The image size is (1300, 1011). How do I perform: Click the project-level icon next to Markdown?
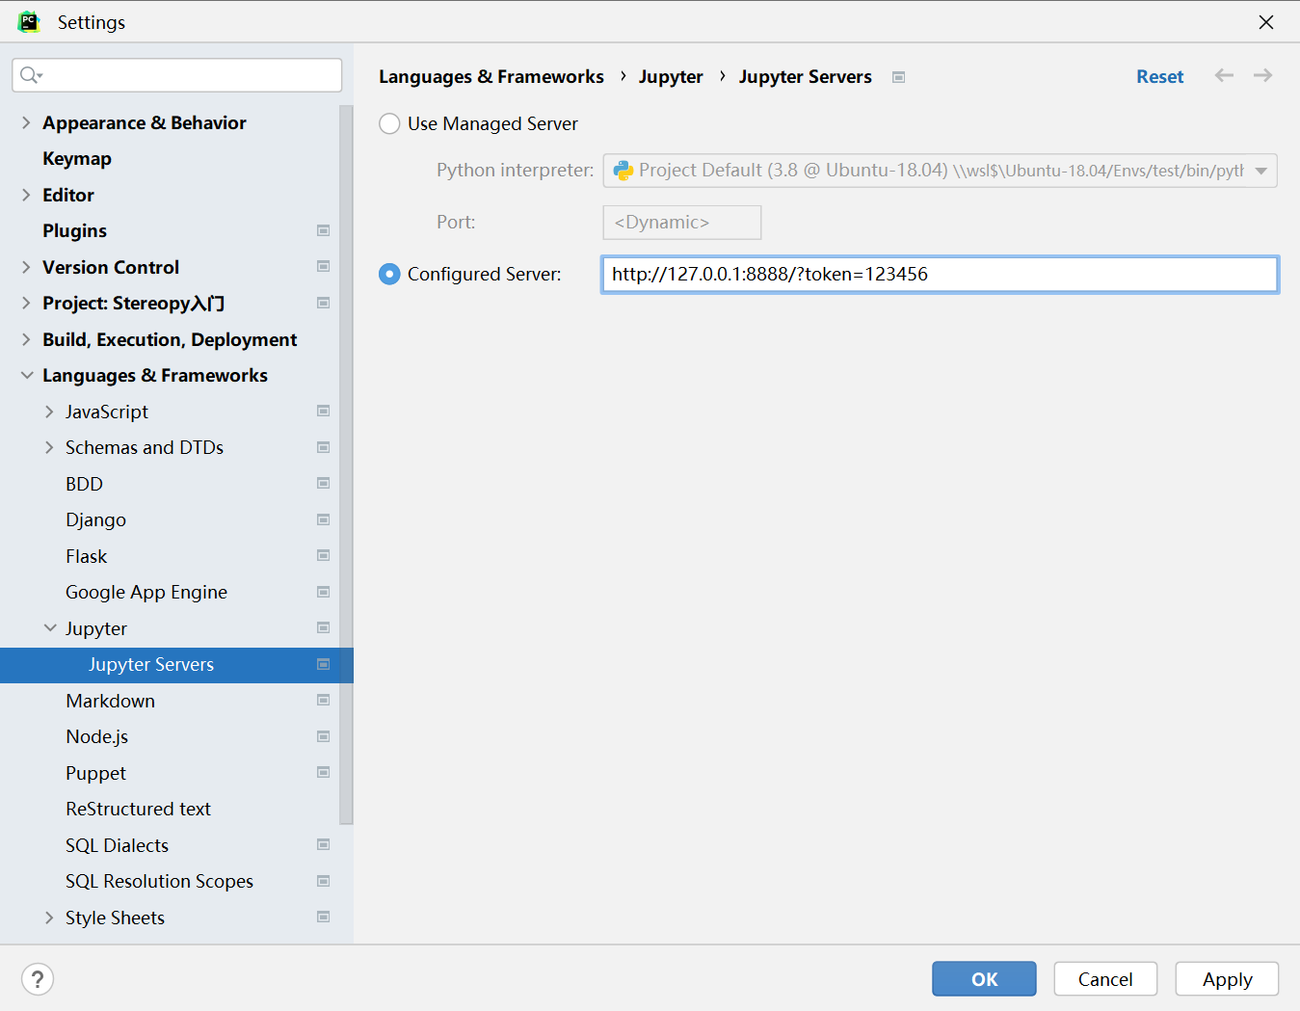click(x=324, y=701)
